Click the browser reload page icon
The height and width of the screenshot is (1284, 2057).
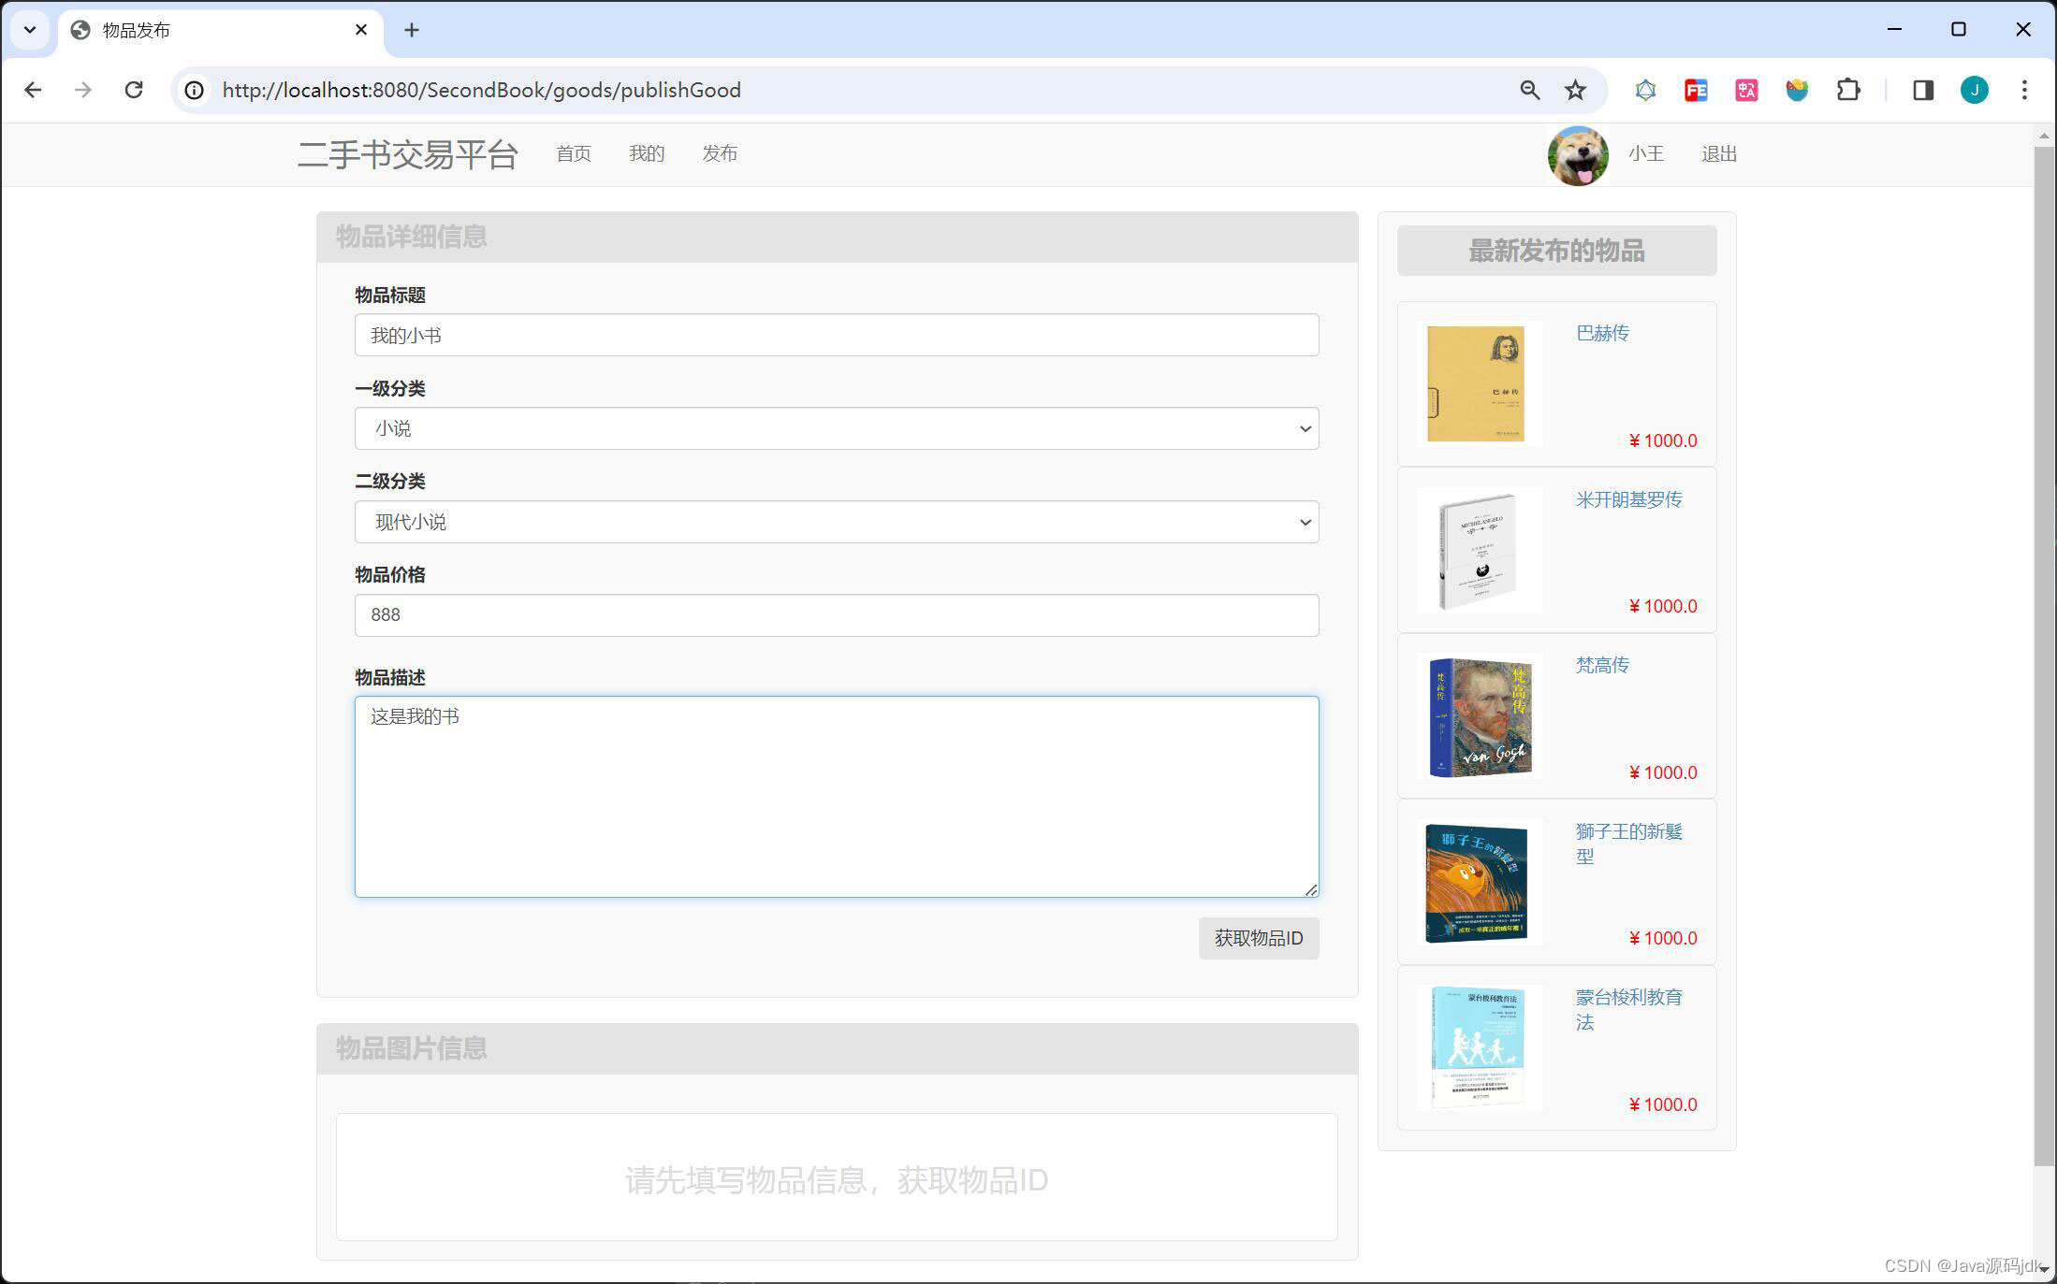click(x=134, y=90)
